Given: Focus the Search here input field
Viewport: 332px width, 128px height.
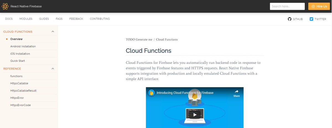Looking at the screenshot, I should (287, 6).
